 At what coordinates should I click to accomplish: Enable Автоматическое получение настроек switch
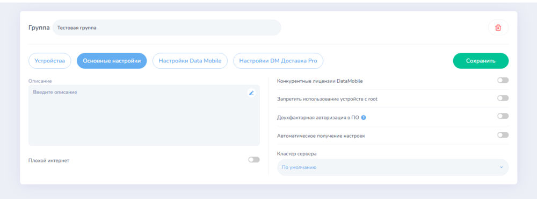tap(503, 135)
